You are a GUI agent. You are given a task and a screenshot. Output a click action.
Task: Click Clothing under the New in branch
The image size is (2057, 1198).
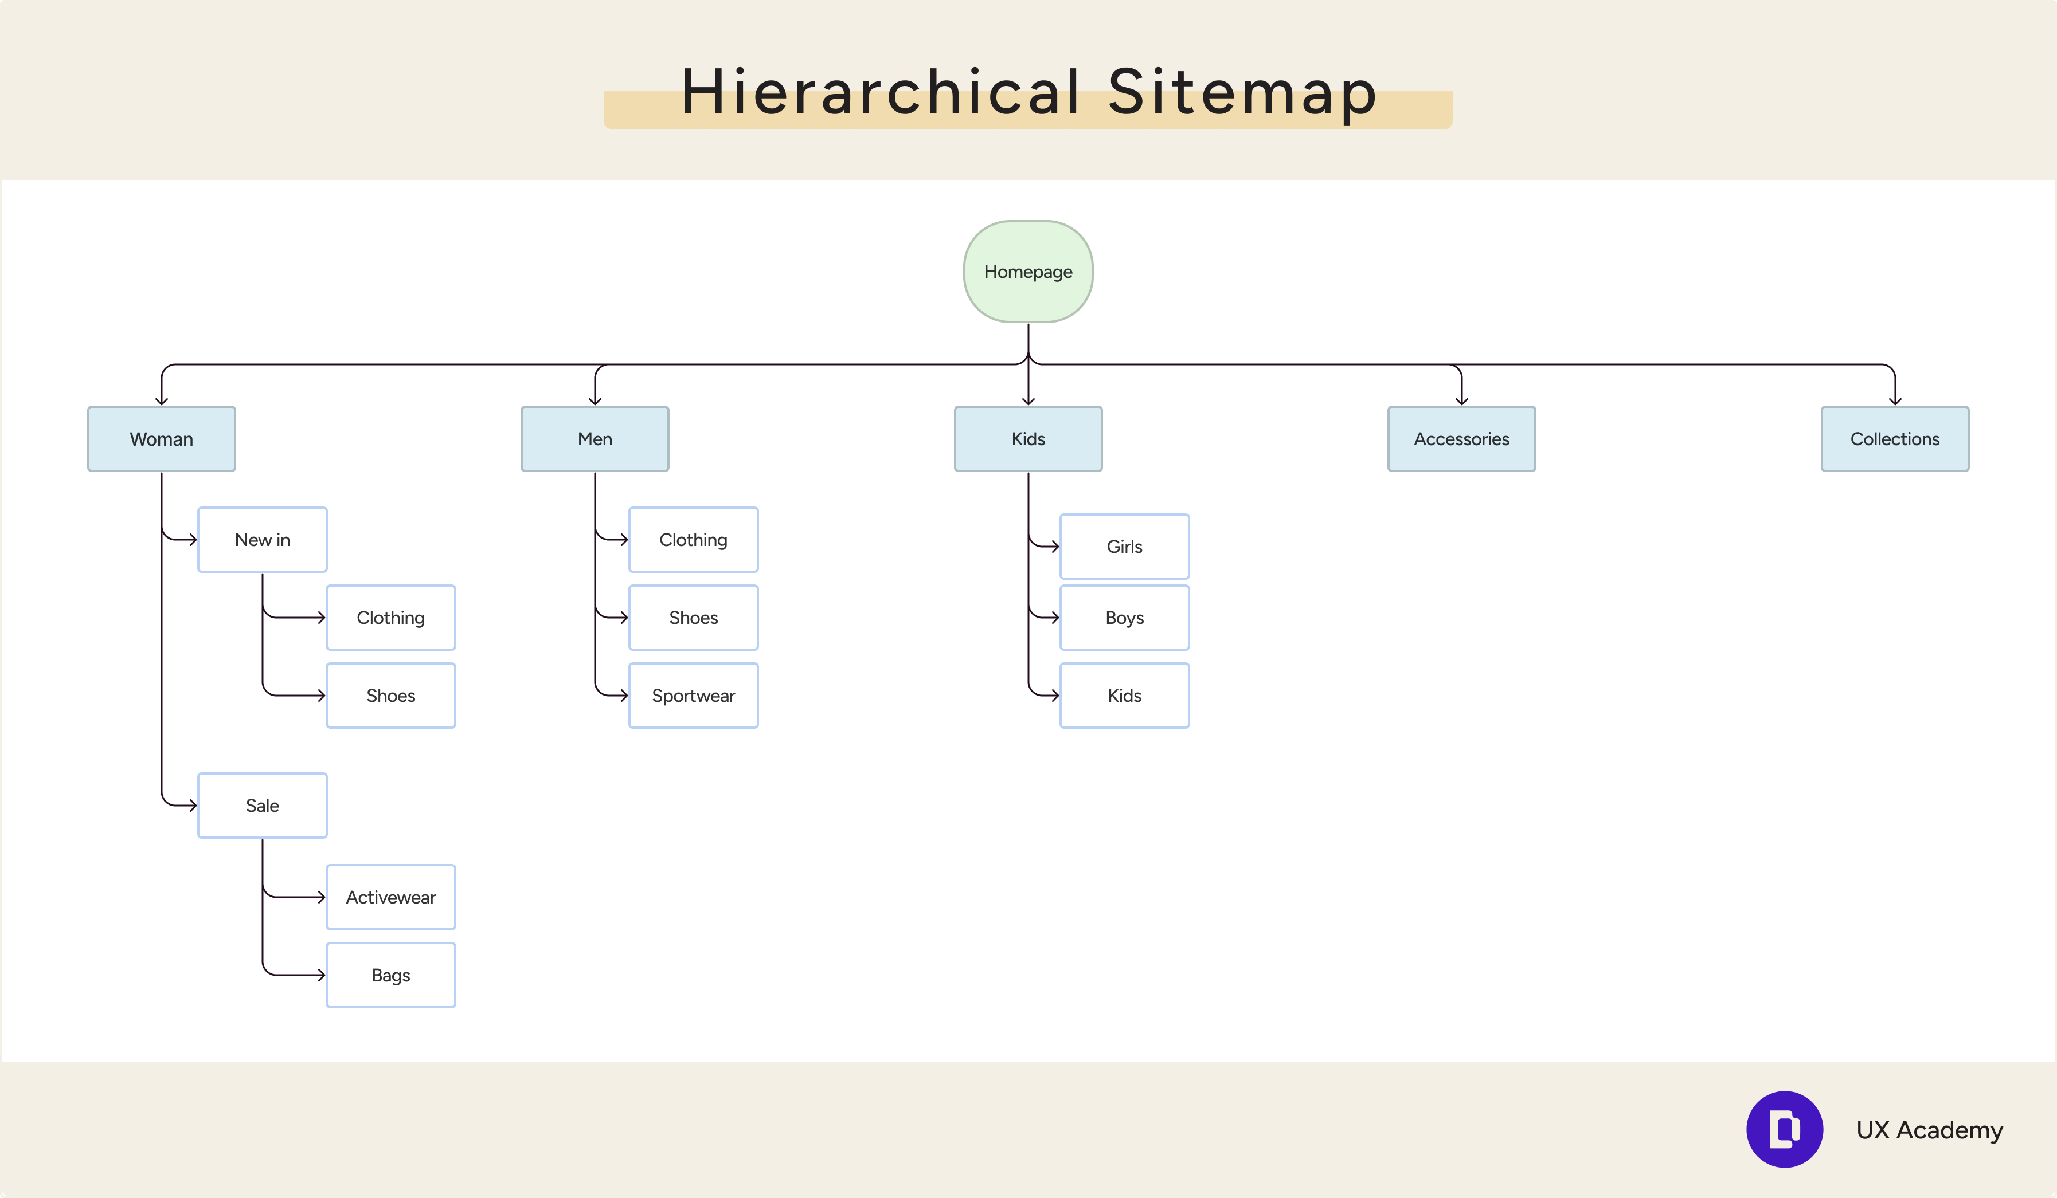[390, 618]
